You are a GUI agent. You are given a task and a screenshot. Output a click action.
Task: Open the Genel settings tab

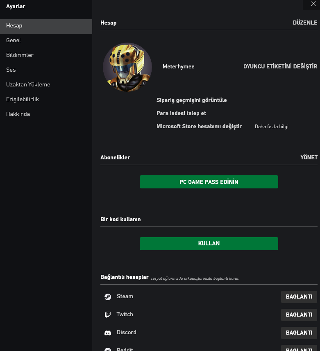(14, 40)
